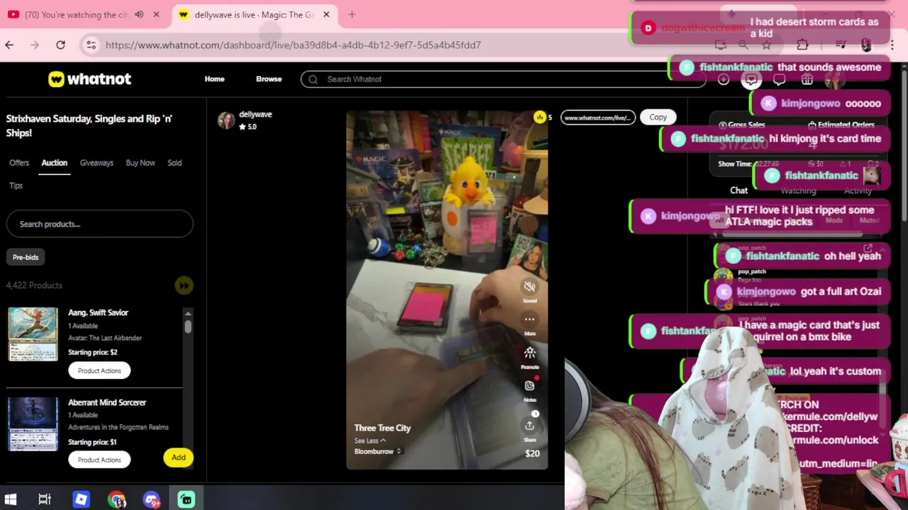This screenshot has width=908, height=510.
Task: Click the Search Whatnot field
Action: pyautogui.click(x=502, y=79)
